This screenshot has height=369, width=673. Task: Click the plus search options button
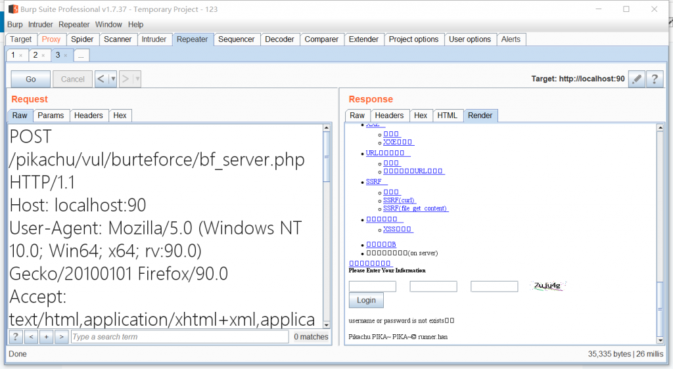tap(46, 337)
